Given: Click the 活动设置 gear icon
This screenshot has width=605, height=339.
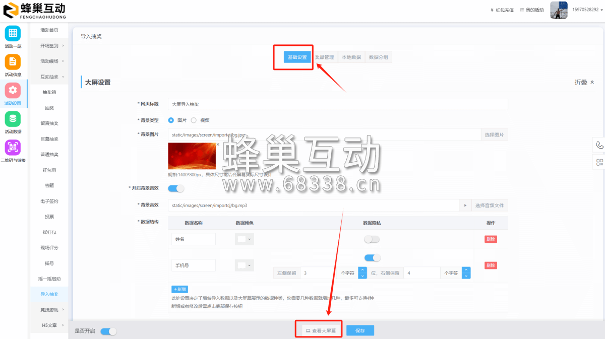Looking at the screenshot, I should pos(12,91).
